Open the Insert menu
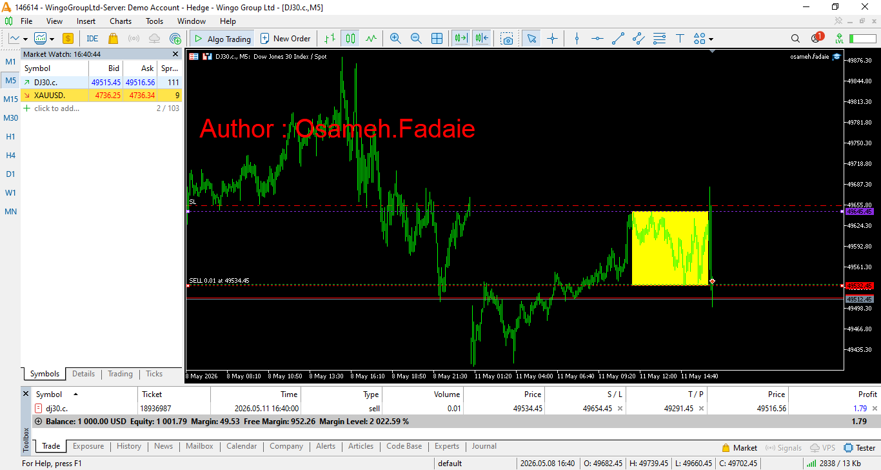This screenshot has height=470, width=881. click(x=86, y=21)
